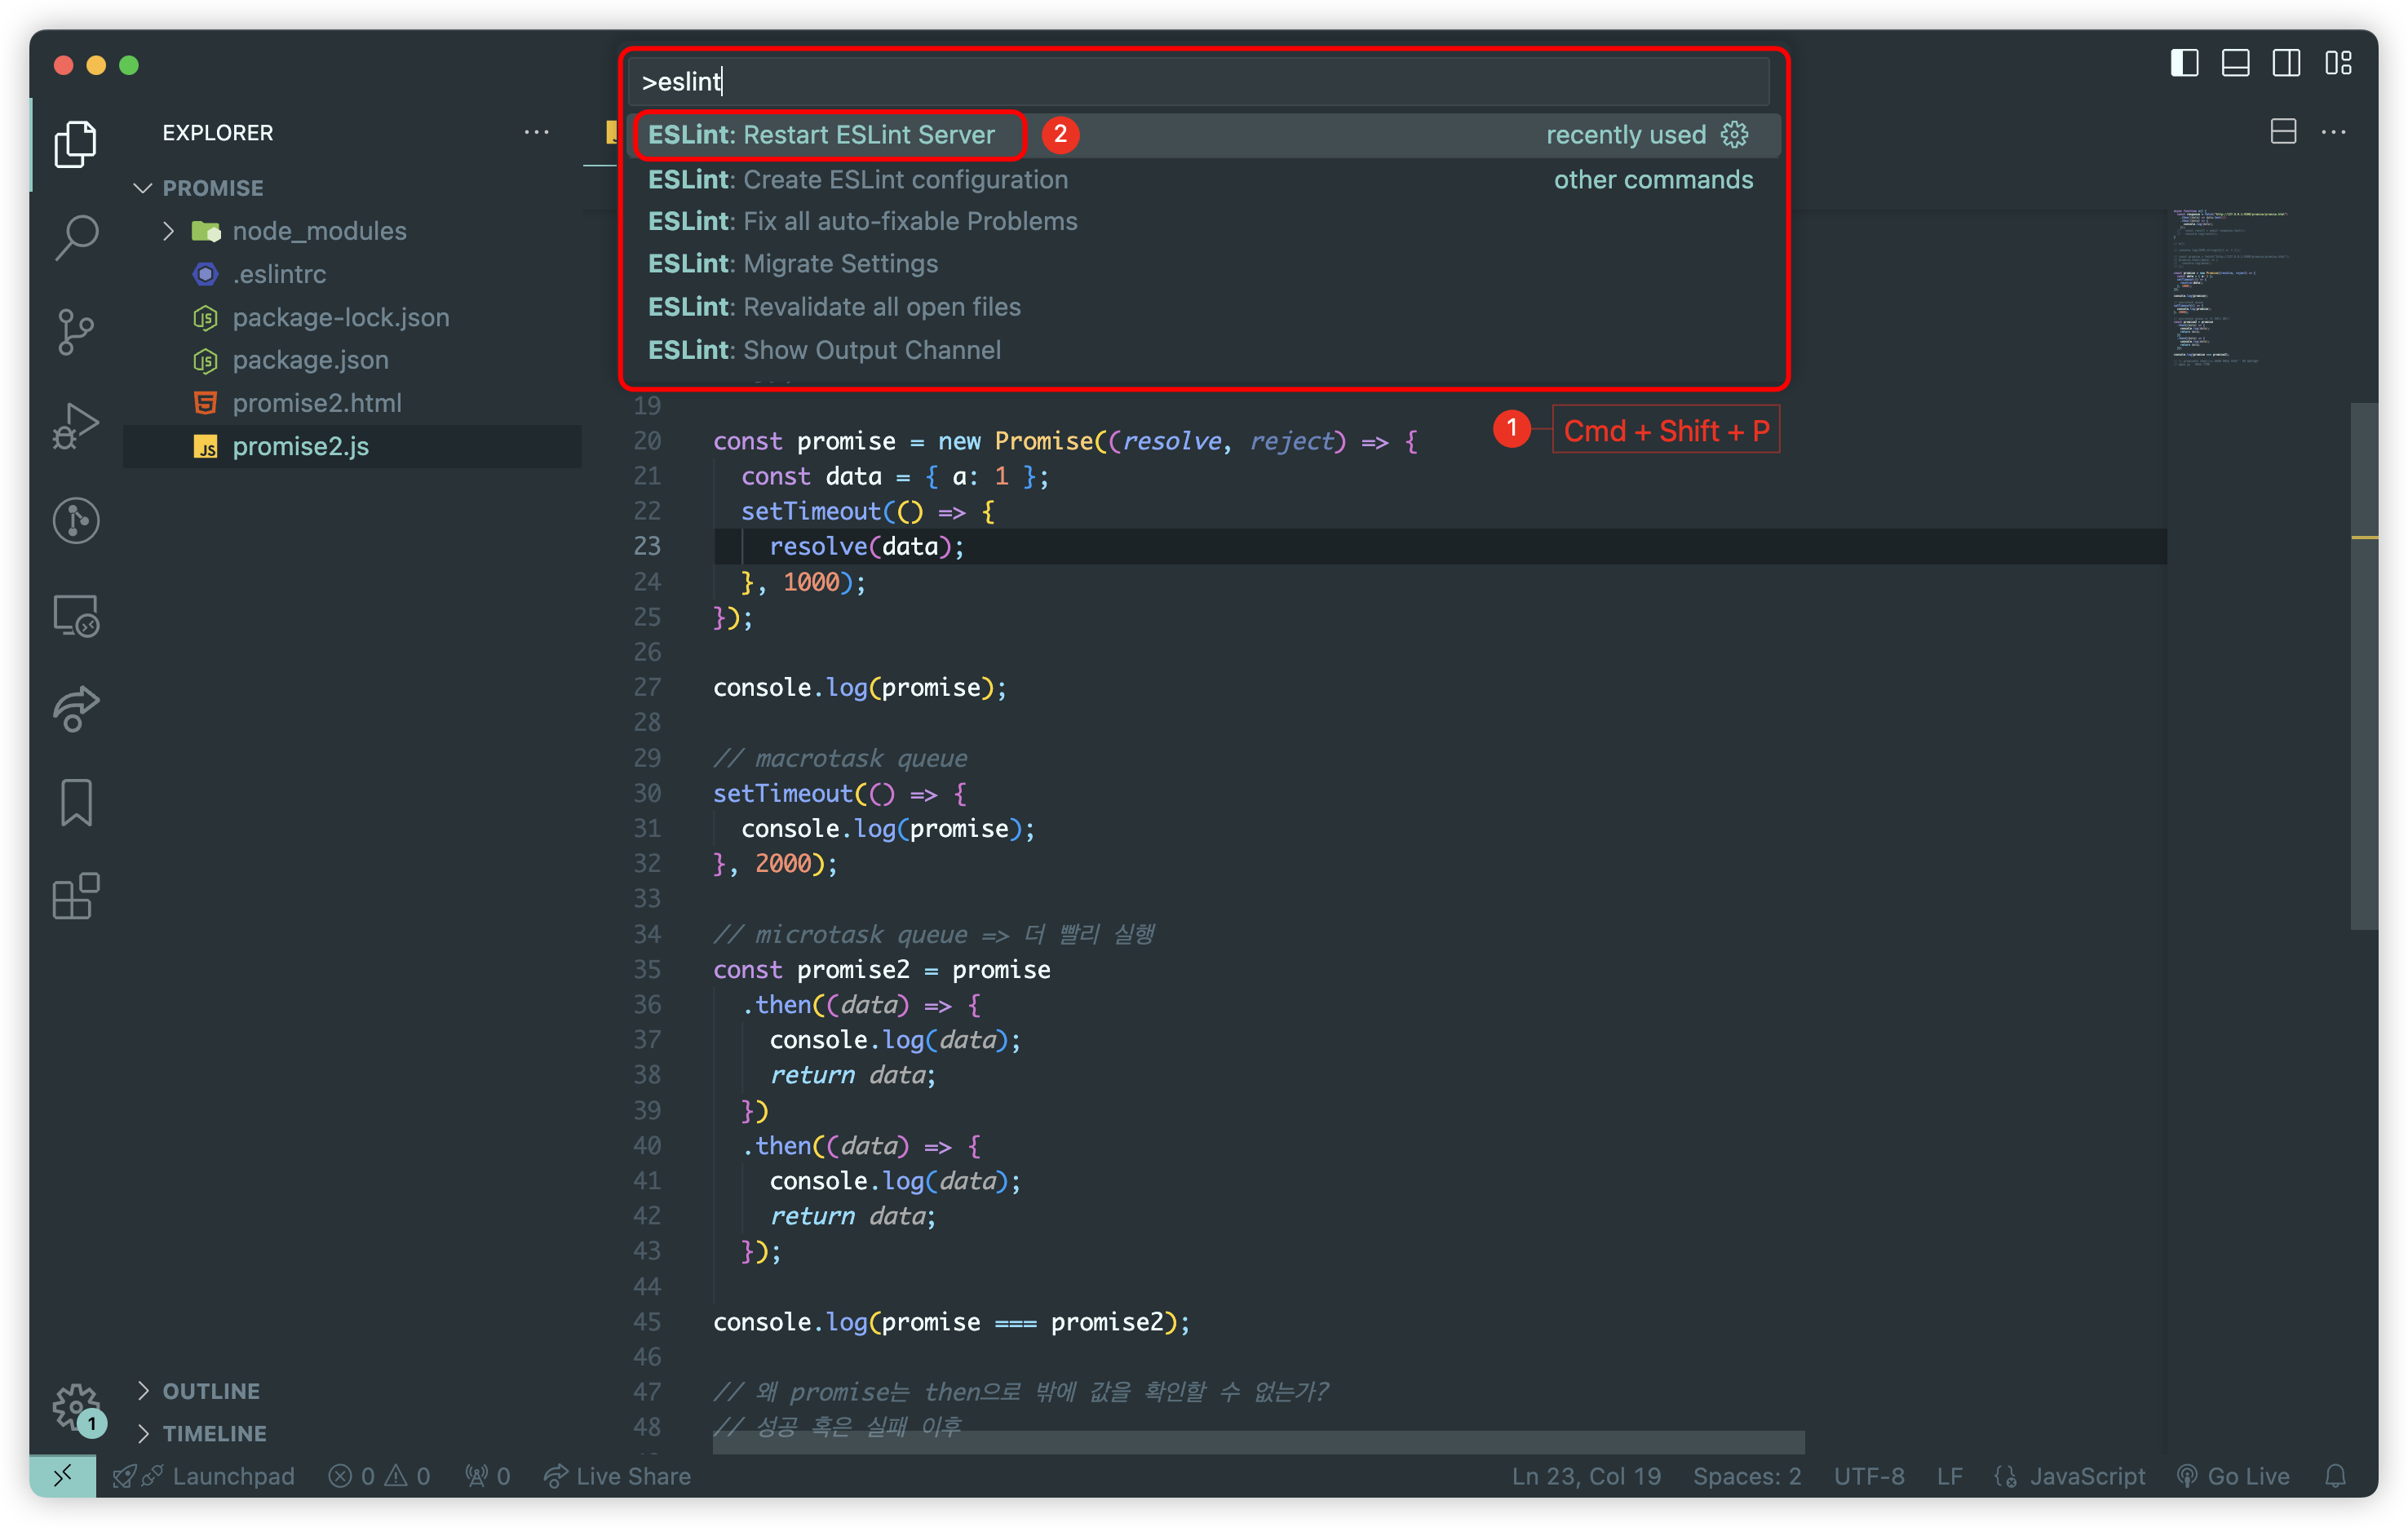
Task: Click Launchpad in the status bar
Action: point(205,1476)
